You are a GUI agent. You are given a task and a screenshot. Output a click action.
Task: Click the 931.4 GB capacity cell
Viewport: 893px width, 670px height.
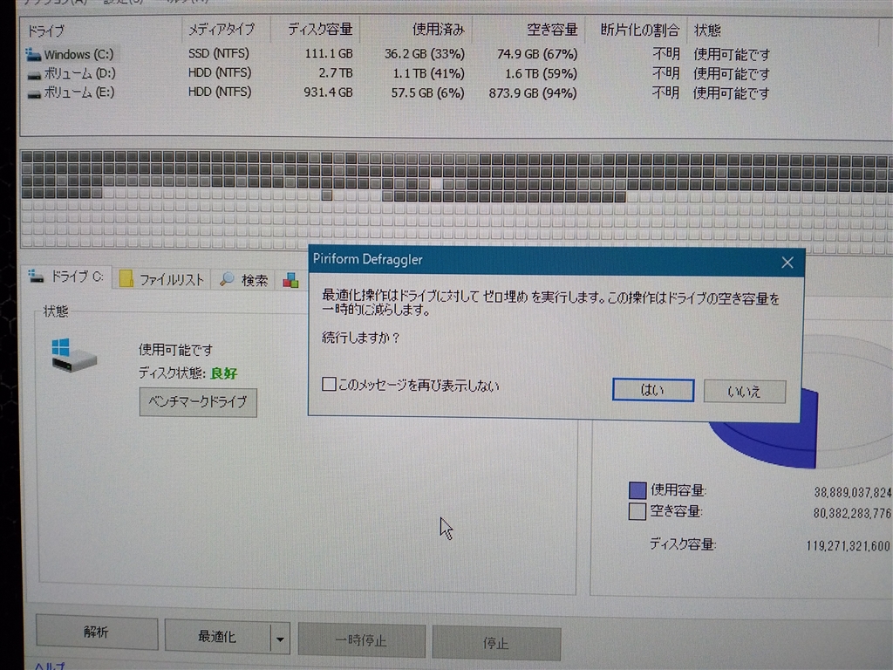tap(328, 92)
